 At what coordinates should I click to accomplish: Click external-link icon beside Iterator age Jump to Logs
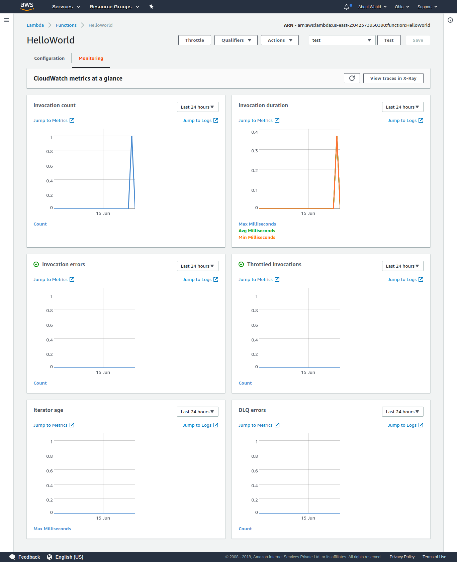tap(216, 425)
